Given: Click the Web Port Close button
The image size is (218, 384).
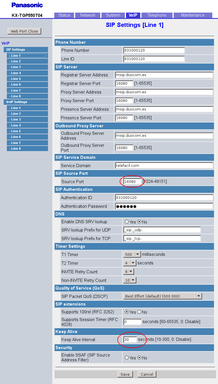Looking at the screenshot, I should pos(24,31).
